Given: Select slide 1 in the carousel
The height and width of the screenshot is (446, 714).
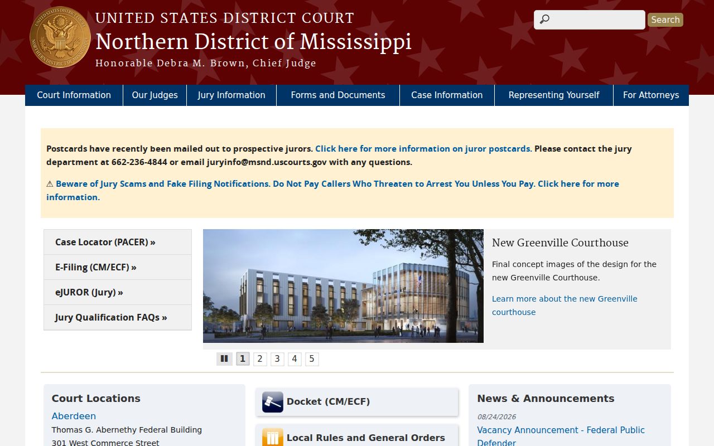Looking at the screenshot, I should pos(243,359).
